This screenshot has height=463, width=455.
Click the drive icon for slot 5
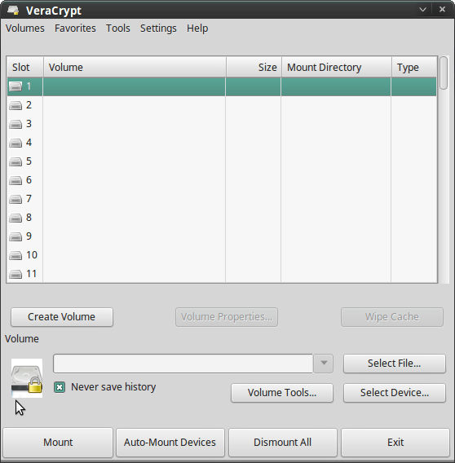point(15,161)
